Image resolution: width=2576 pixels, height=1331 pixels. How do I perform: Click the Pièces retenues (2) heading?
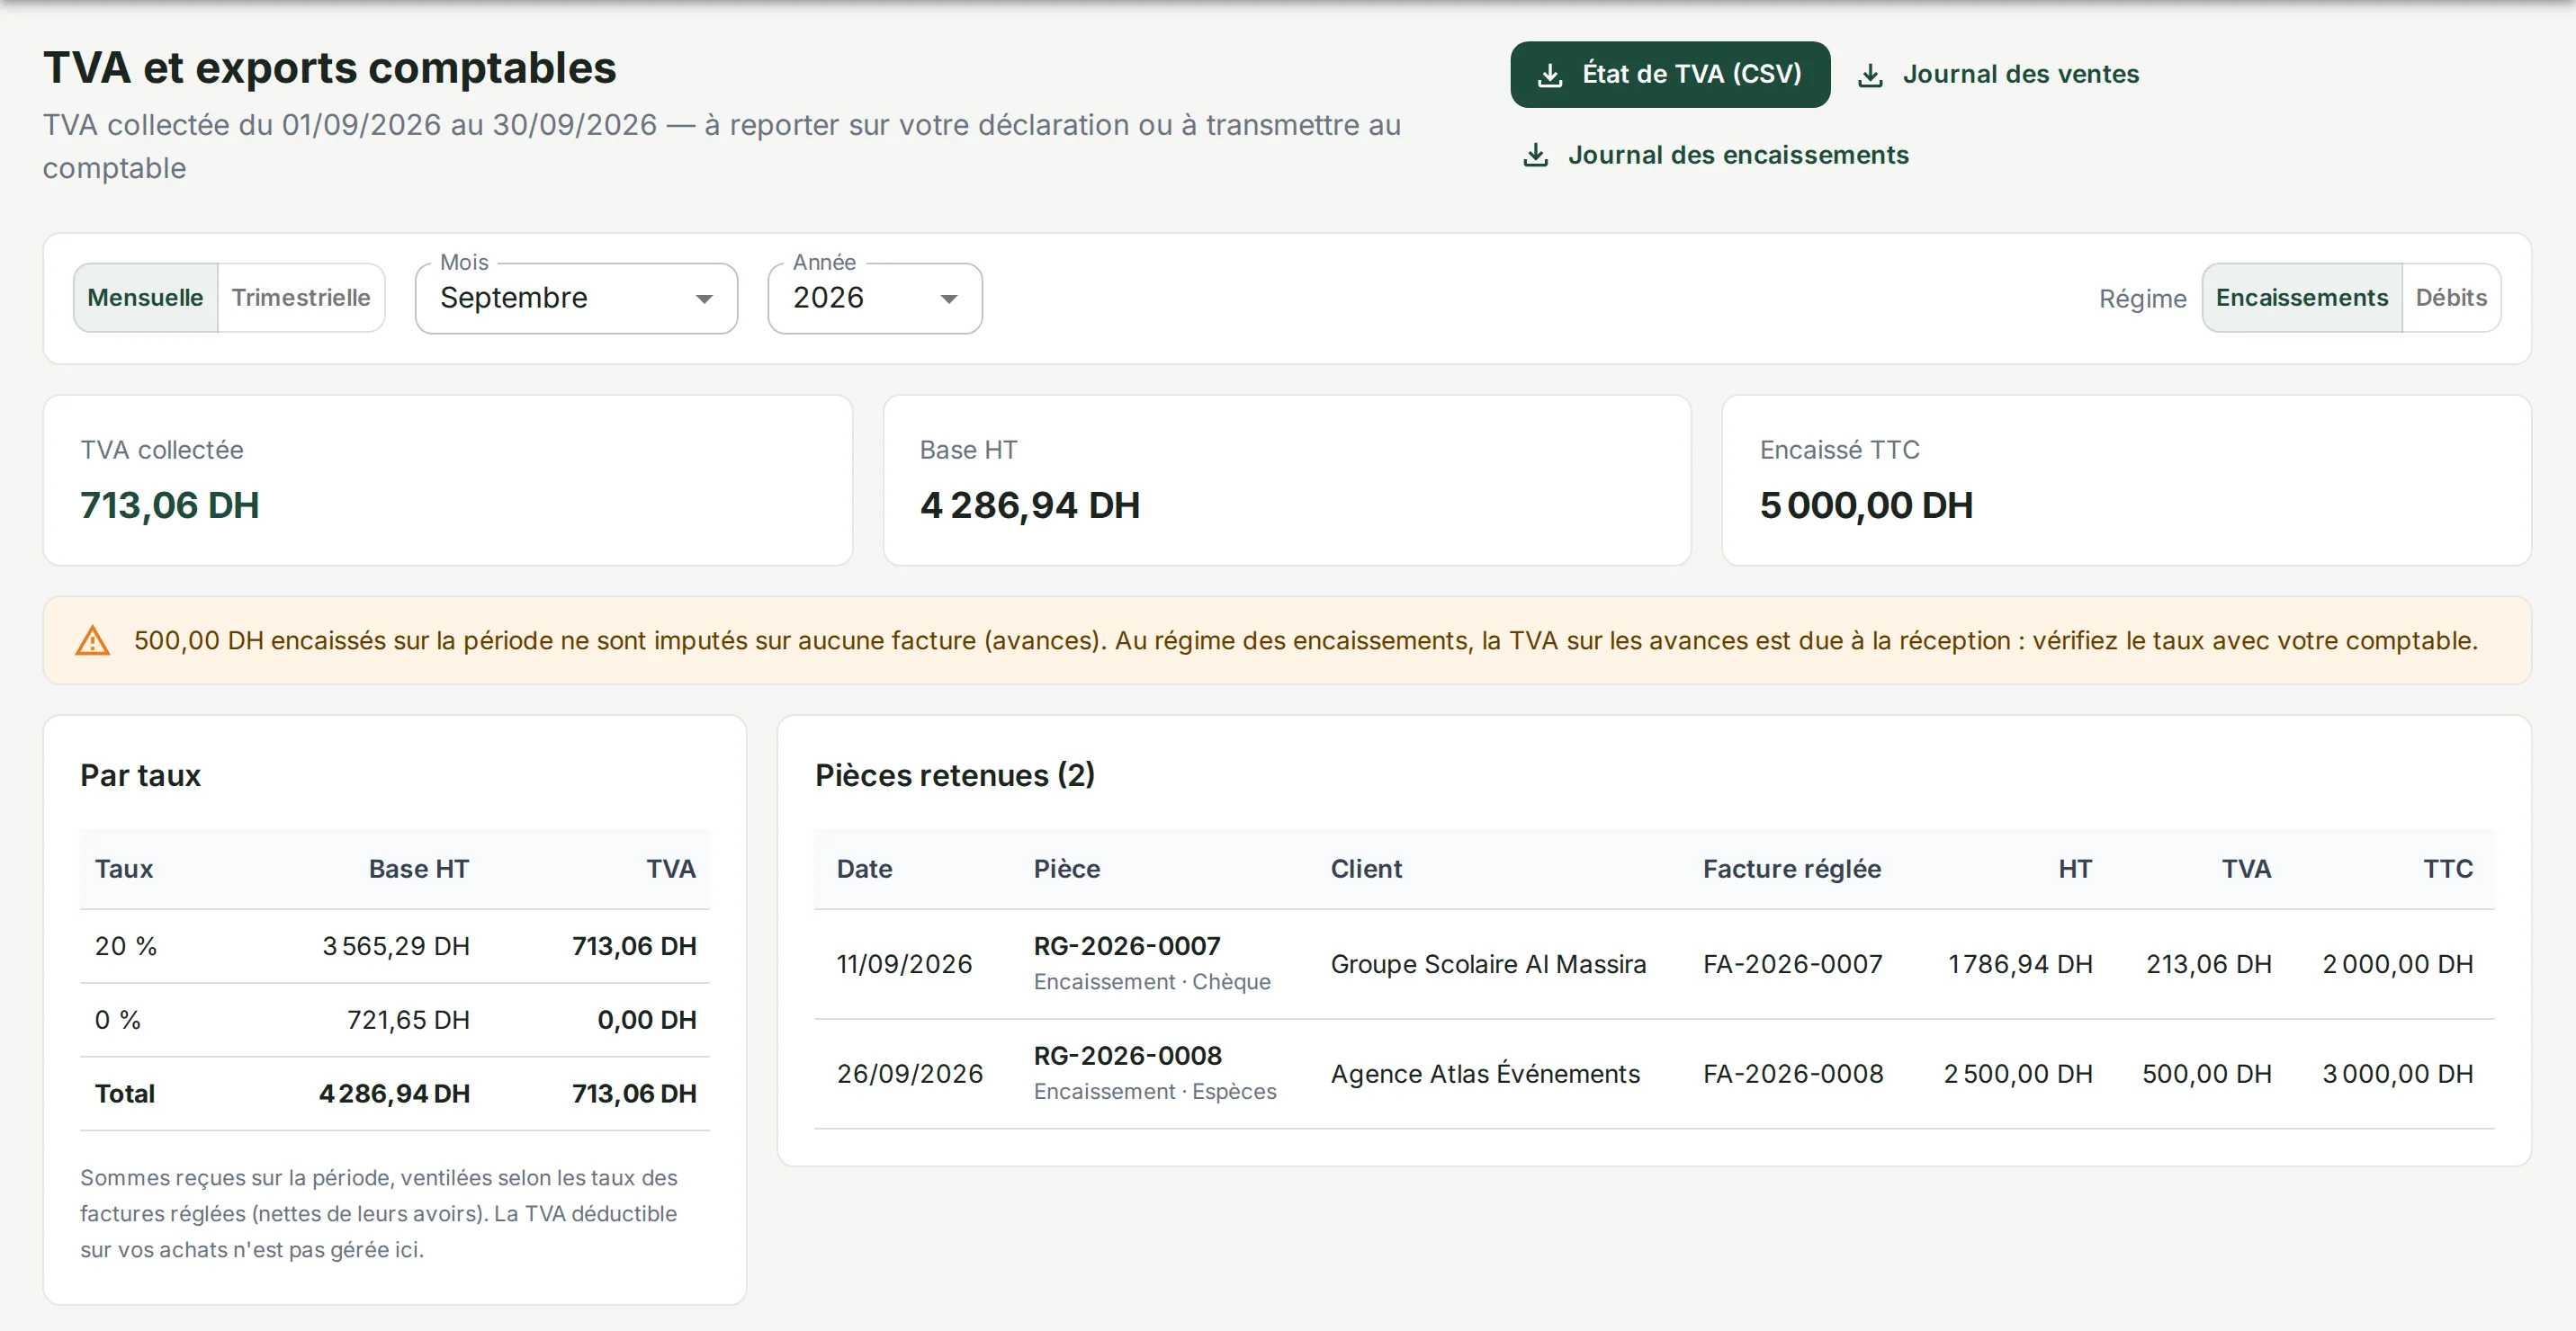[x=955, y=775]
